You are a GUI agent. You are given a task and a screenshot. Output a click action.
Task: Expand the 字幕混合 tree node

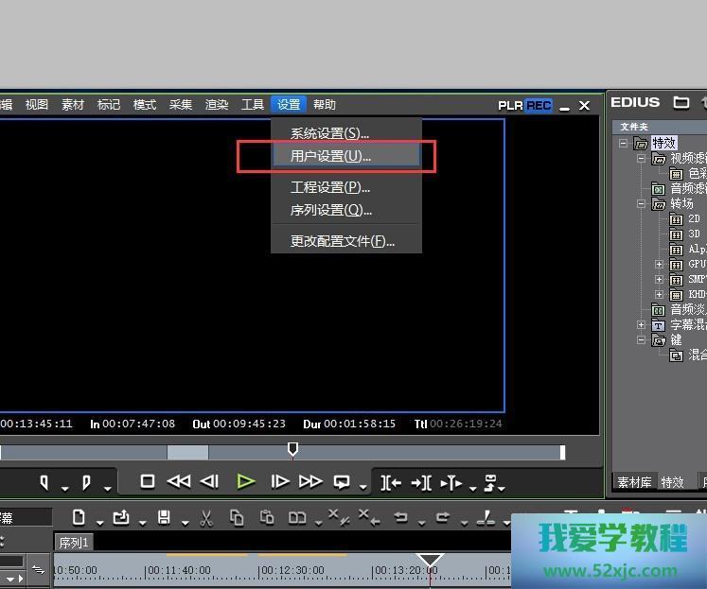pyautogui.click(x=641, y=325)
